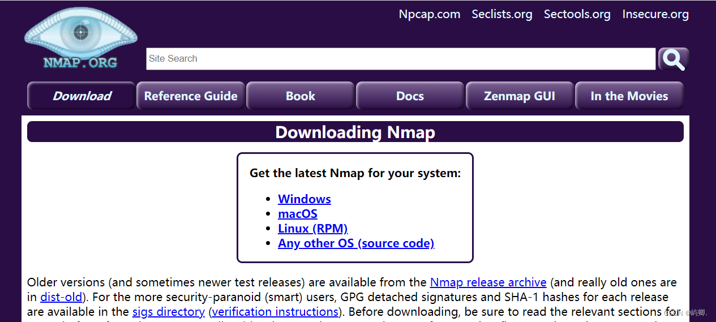Click the Downloading Nmap heading
This screenshot has width=716, height=322.
(355, 132)
